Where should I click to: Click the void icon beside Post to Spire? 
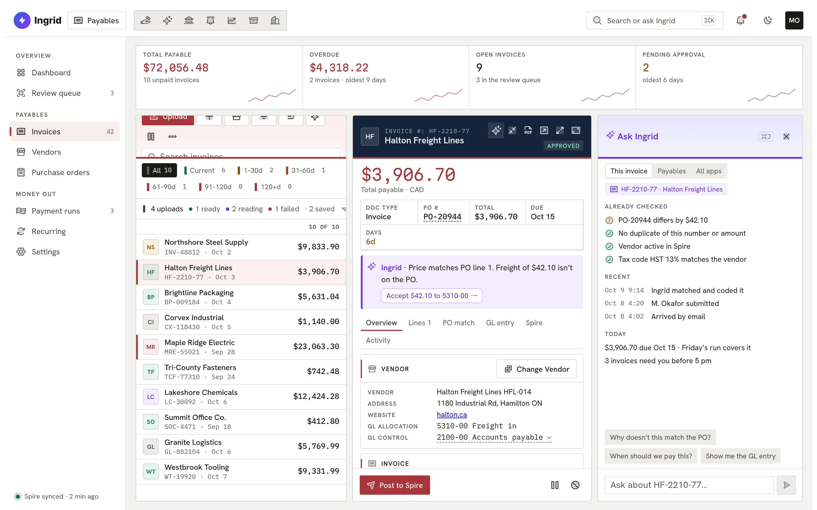[575, 485]
